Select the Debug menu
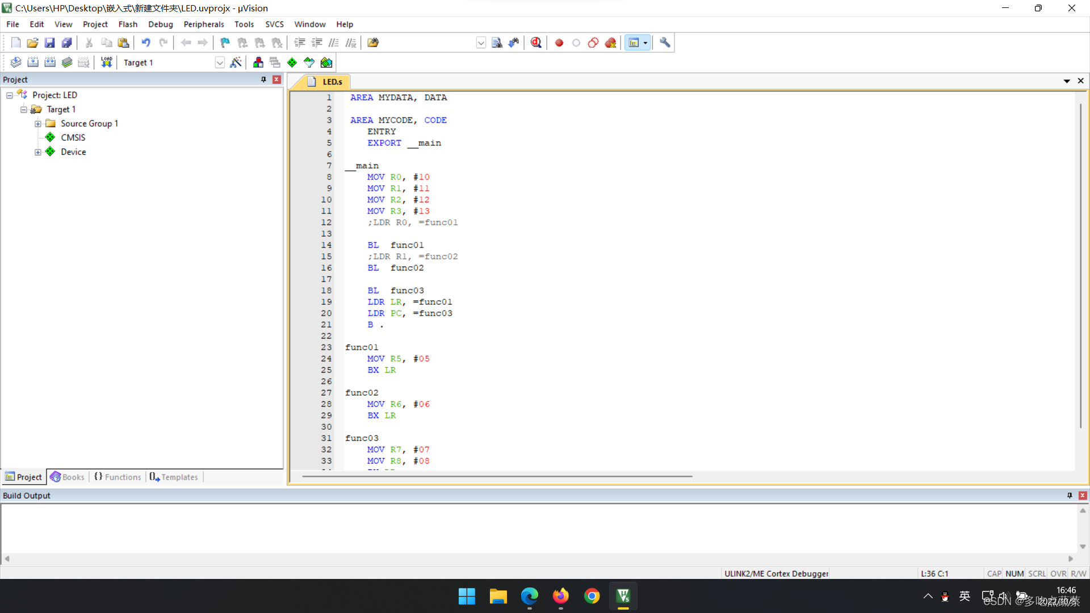 point(160,24)
